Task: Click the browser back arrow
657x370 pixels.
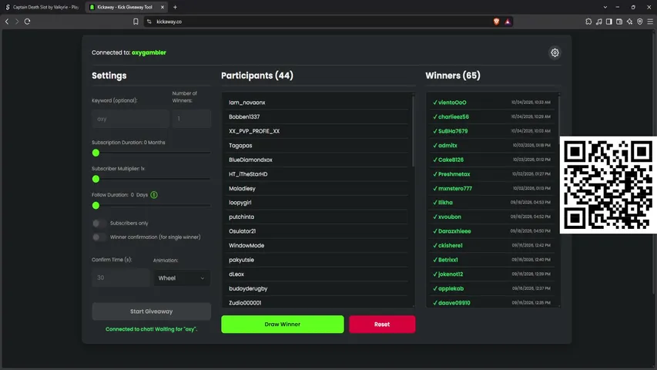Action: [7, 22]
